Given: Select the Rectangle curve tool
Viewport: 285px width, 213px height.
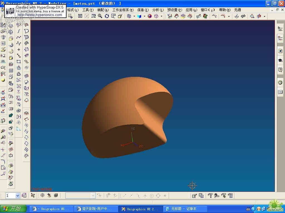Looking at the screenshot, I should tap(19, 62).
